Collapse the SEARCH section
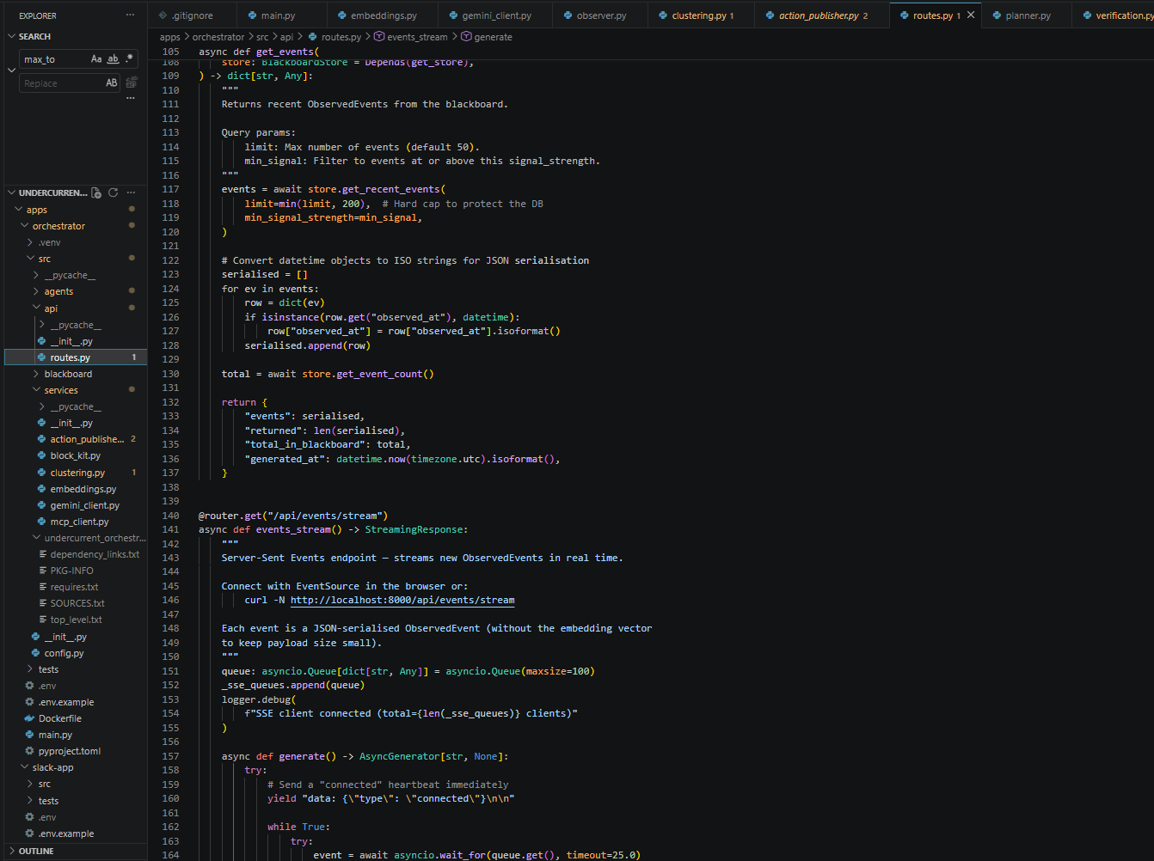The image size is (1154, 861). pos(11,37)
